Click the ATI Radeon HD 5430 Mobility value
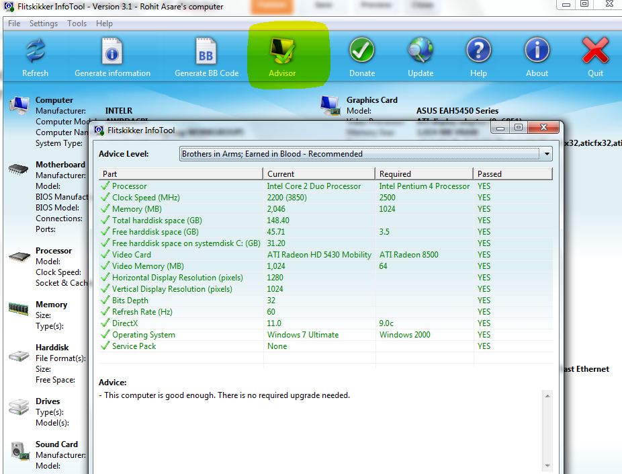This screenshot has height=474, width=622. click(x=319, y=254)
